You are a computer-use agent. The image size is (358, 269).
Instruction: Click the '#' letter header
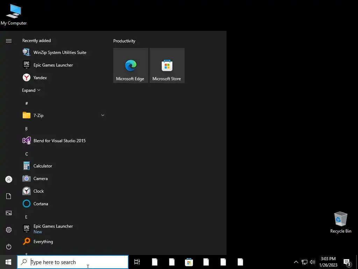27,103
